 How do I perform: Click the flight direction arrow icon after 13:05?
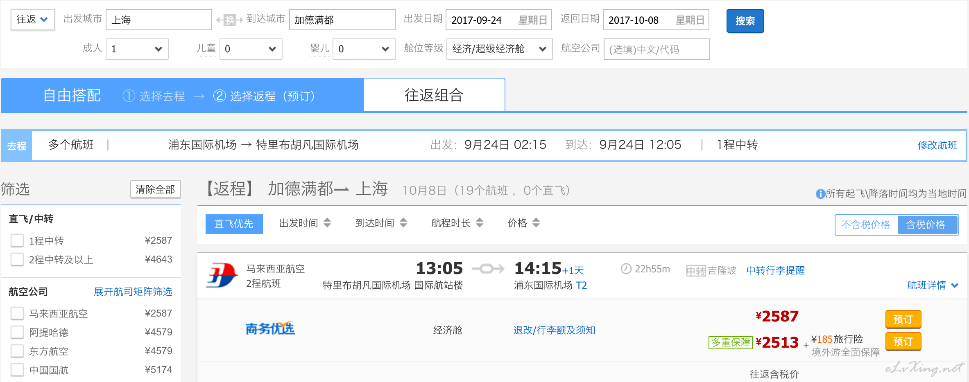488,269
